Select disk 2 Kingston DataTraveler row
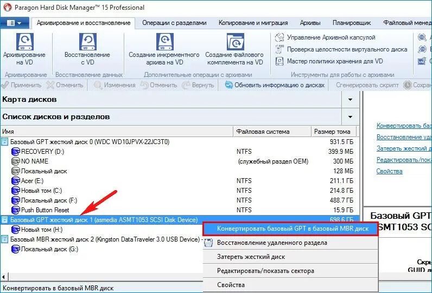The height and width of the screenshot is (293, 432). (x=101, y=239)
